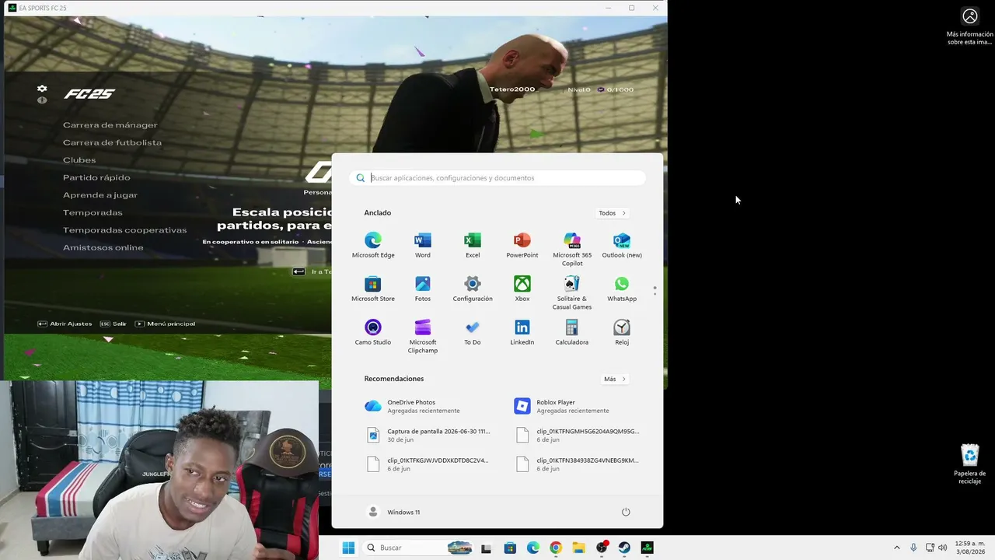Open the taskbar clock and date

click(970, 548)
